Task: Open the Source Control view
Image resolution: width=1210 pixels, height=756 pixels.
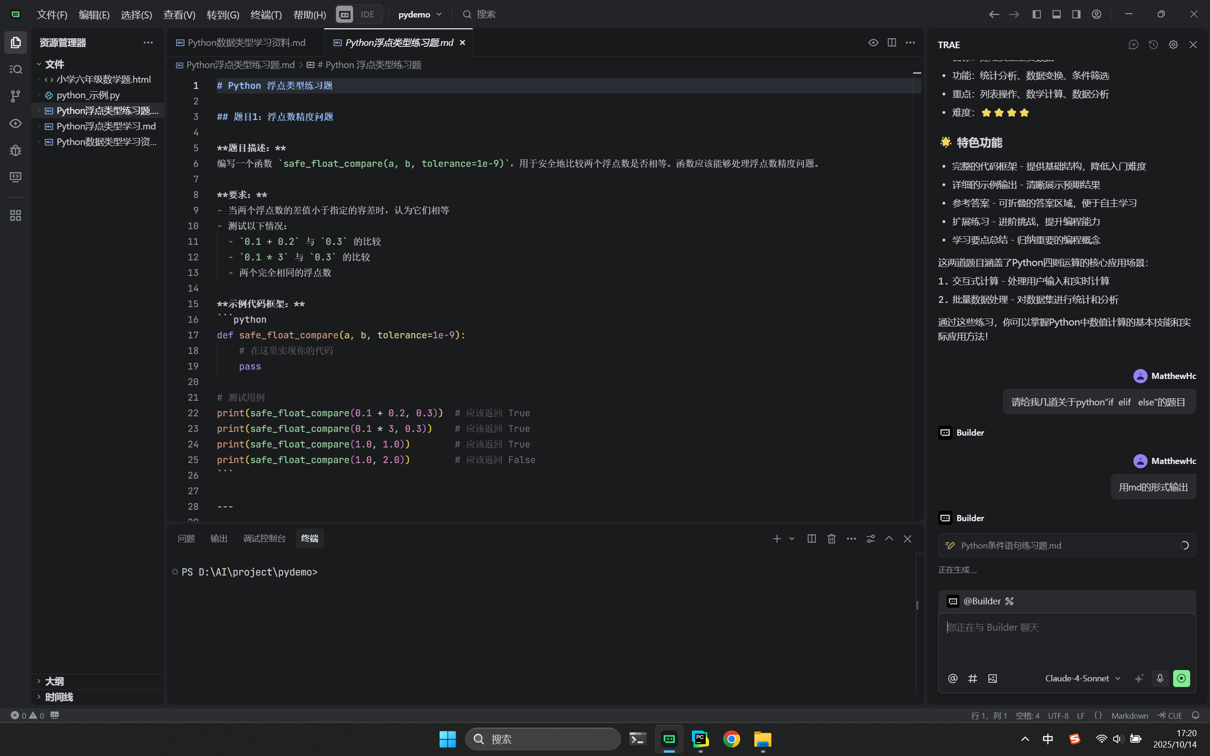Action: [x=16, y=96]
